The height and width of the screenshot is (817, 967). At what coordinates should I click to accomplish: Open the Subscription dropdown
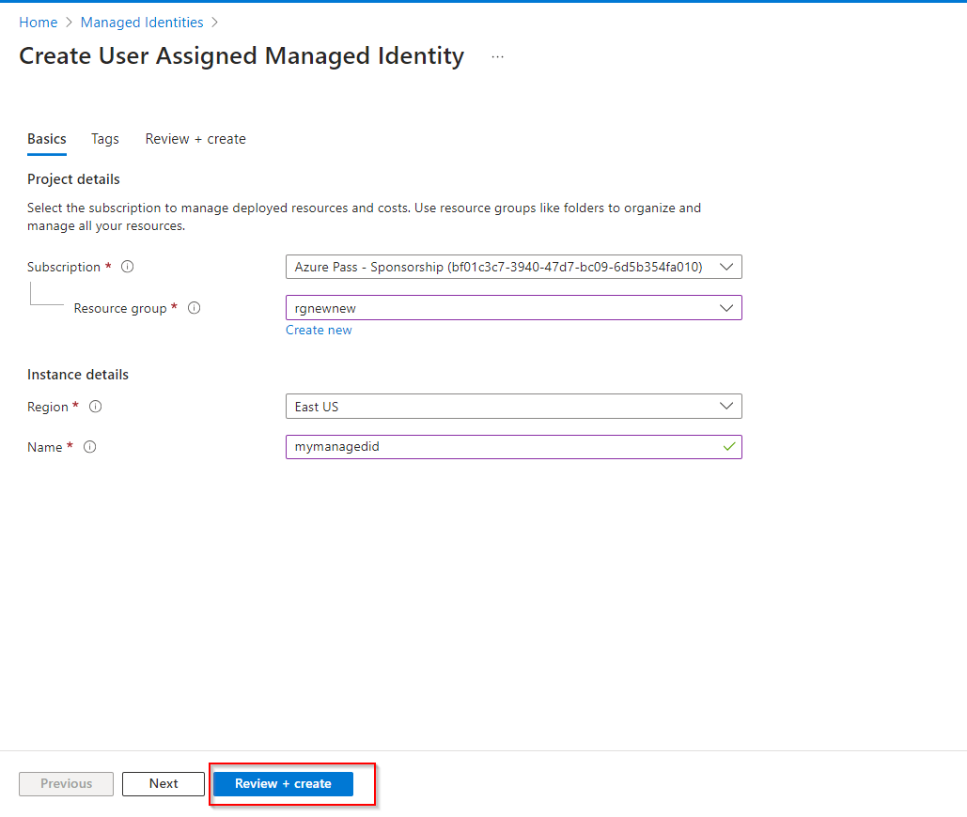pos(513,267)
